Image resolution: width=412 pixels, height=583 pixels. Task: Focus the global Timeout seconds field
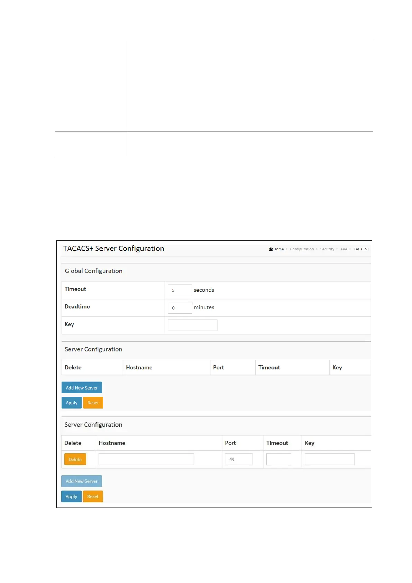coord(180,290)
